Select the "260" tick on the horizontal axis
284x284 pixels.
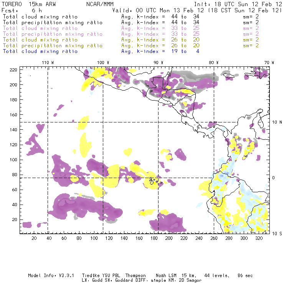214,238
